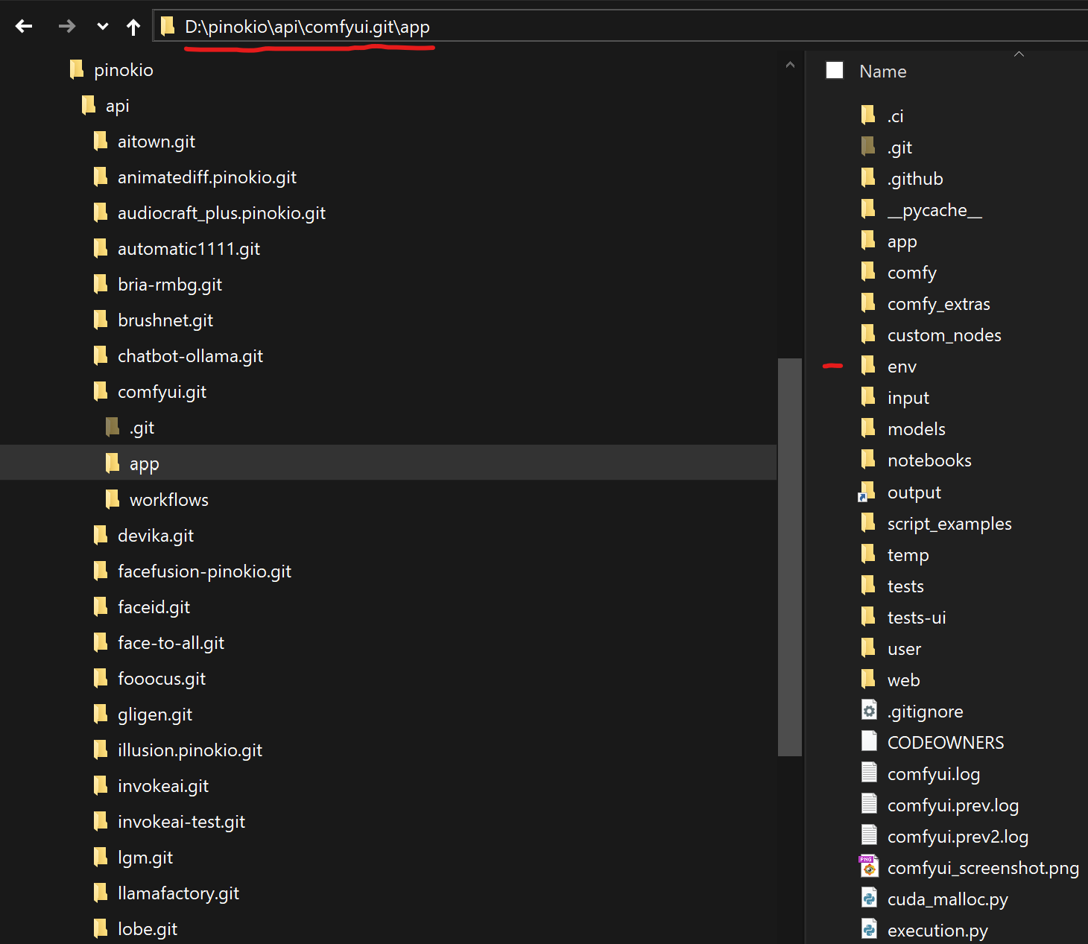Click the input folder icon
Image resolution: width=1088 pixels, height=944 pixels.
tap(868, 398)
